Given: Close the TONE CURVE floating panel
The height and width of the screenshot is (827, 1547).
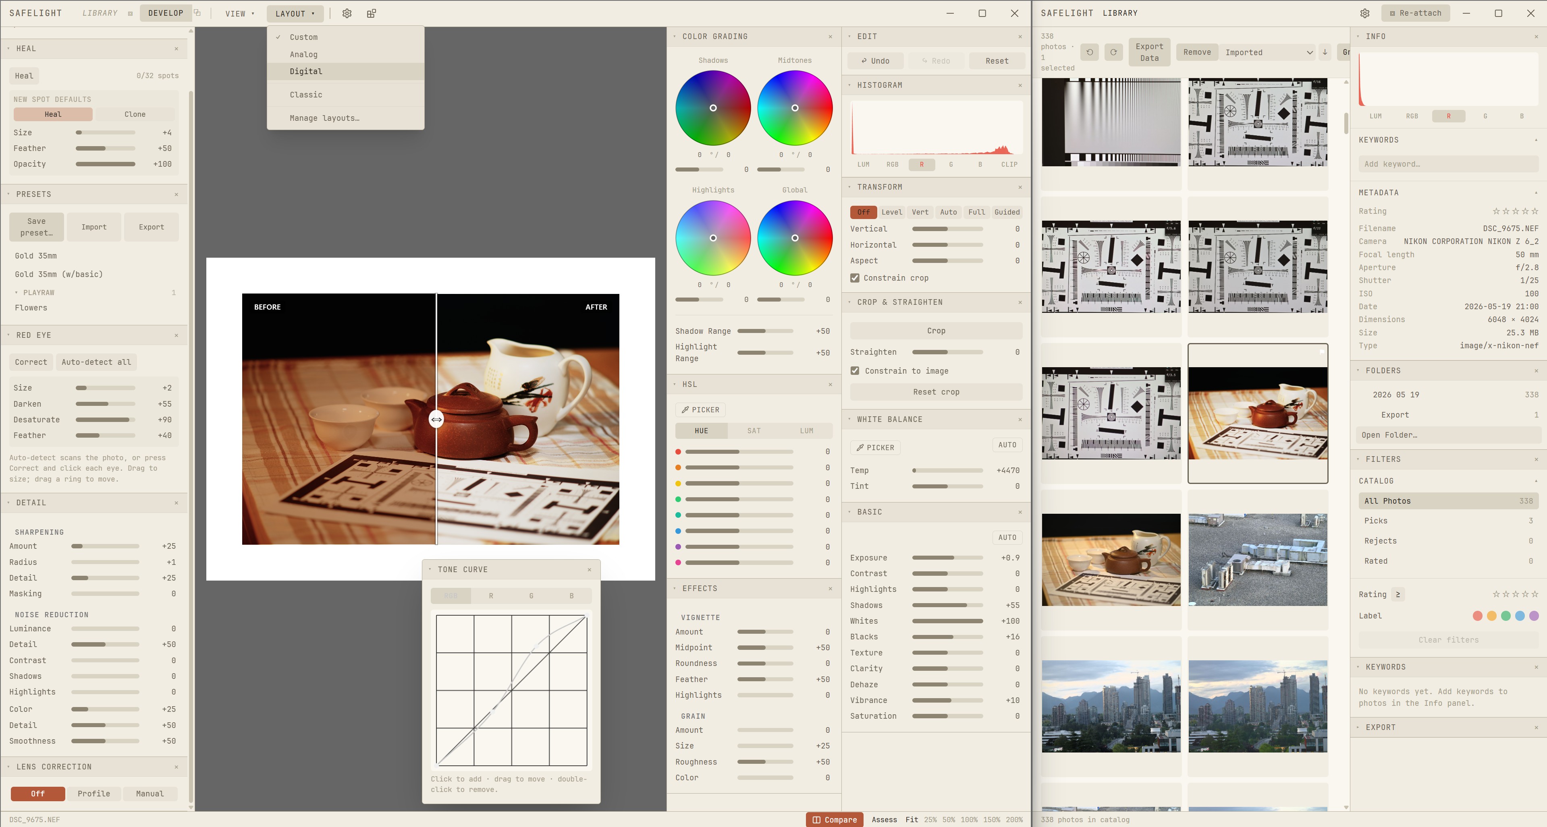Looking at the screenshot, I should (589, 570).
